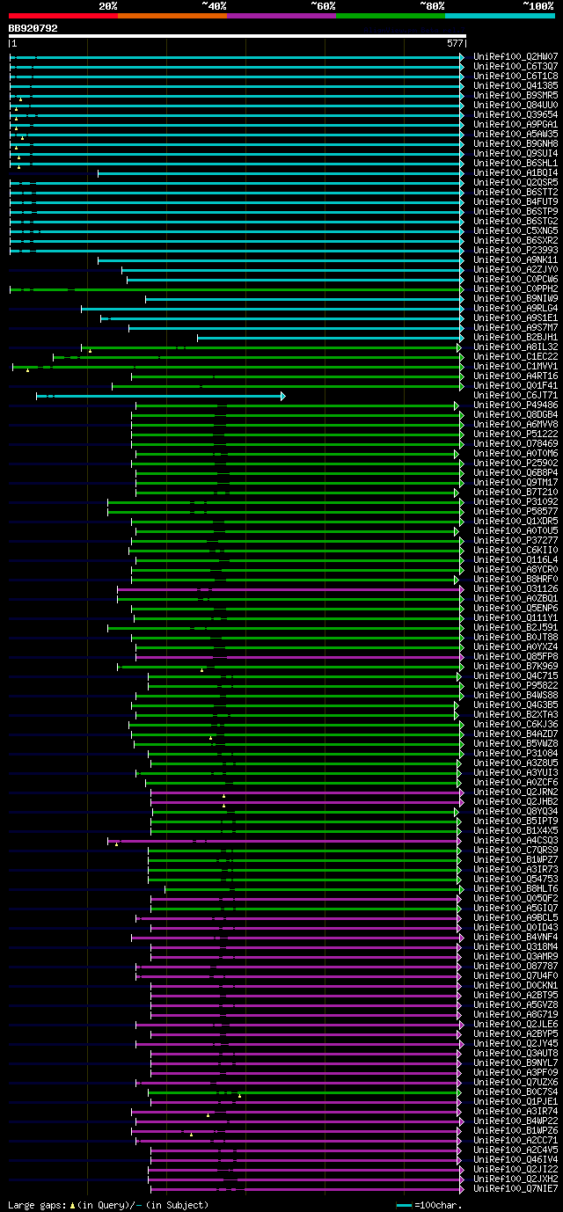This screenshot has width=563, height=1212.
Task: Click the short cyan alignment bar for C6JT71
Action: pos(160,396)
